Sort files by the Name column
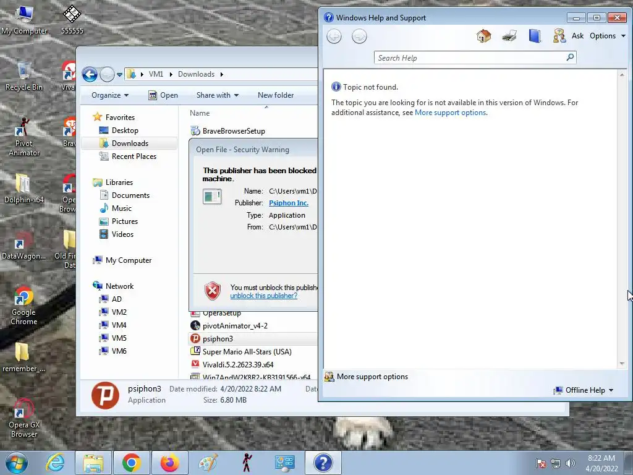633x475 pixels. click(x=200, y=113)
